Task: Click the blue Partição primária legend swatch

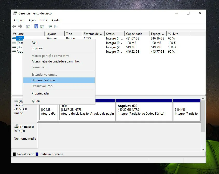Action: coord(37,154)
